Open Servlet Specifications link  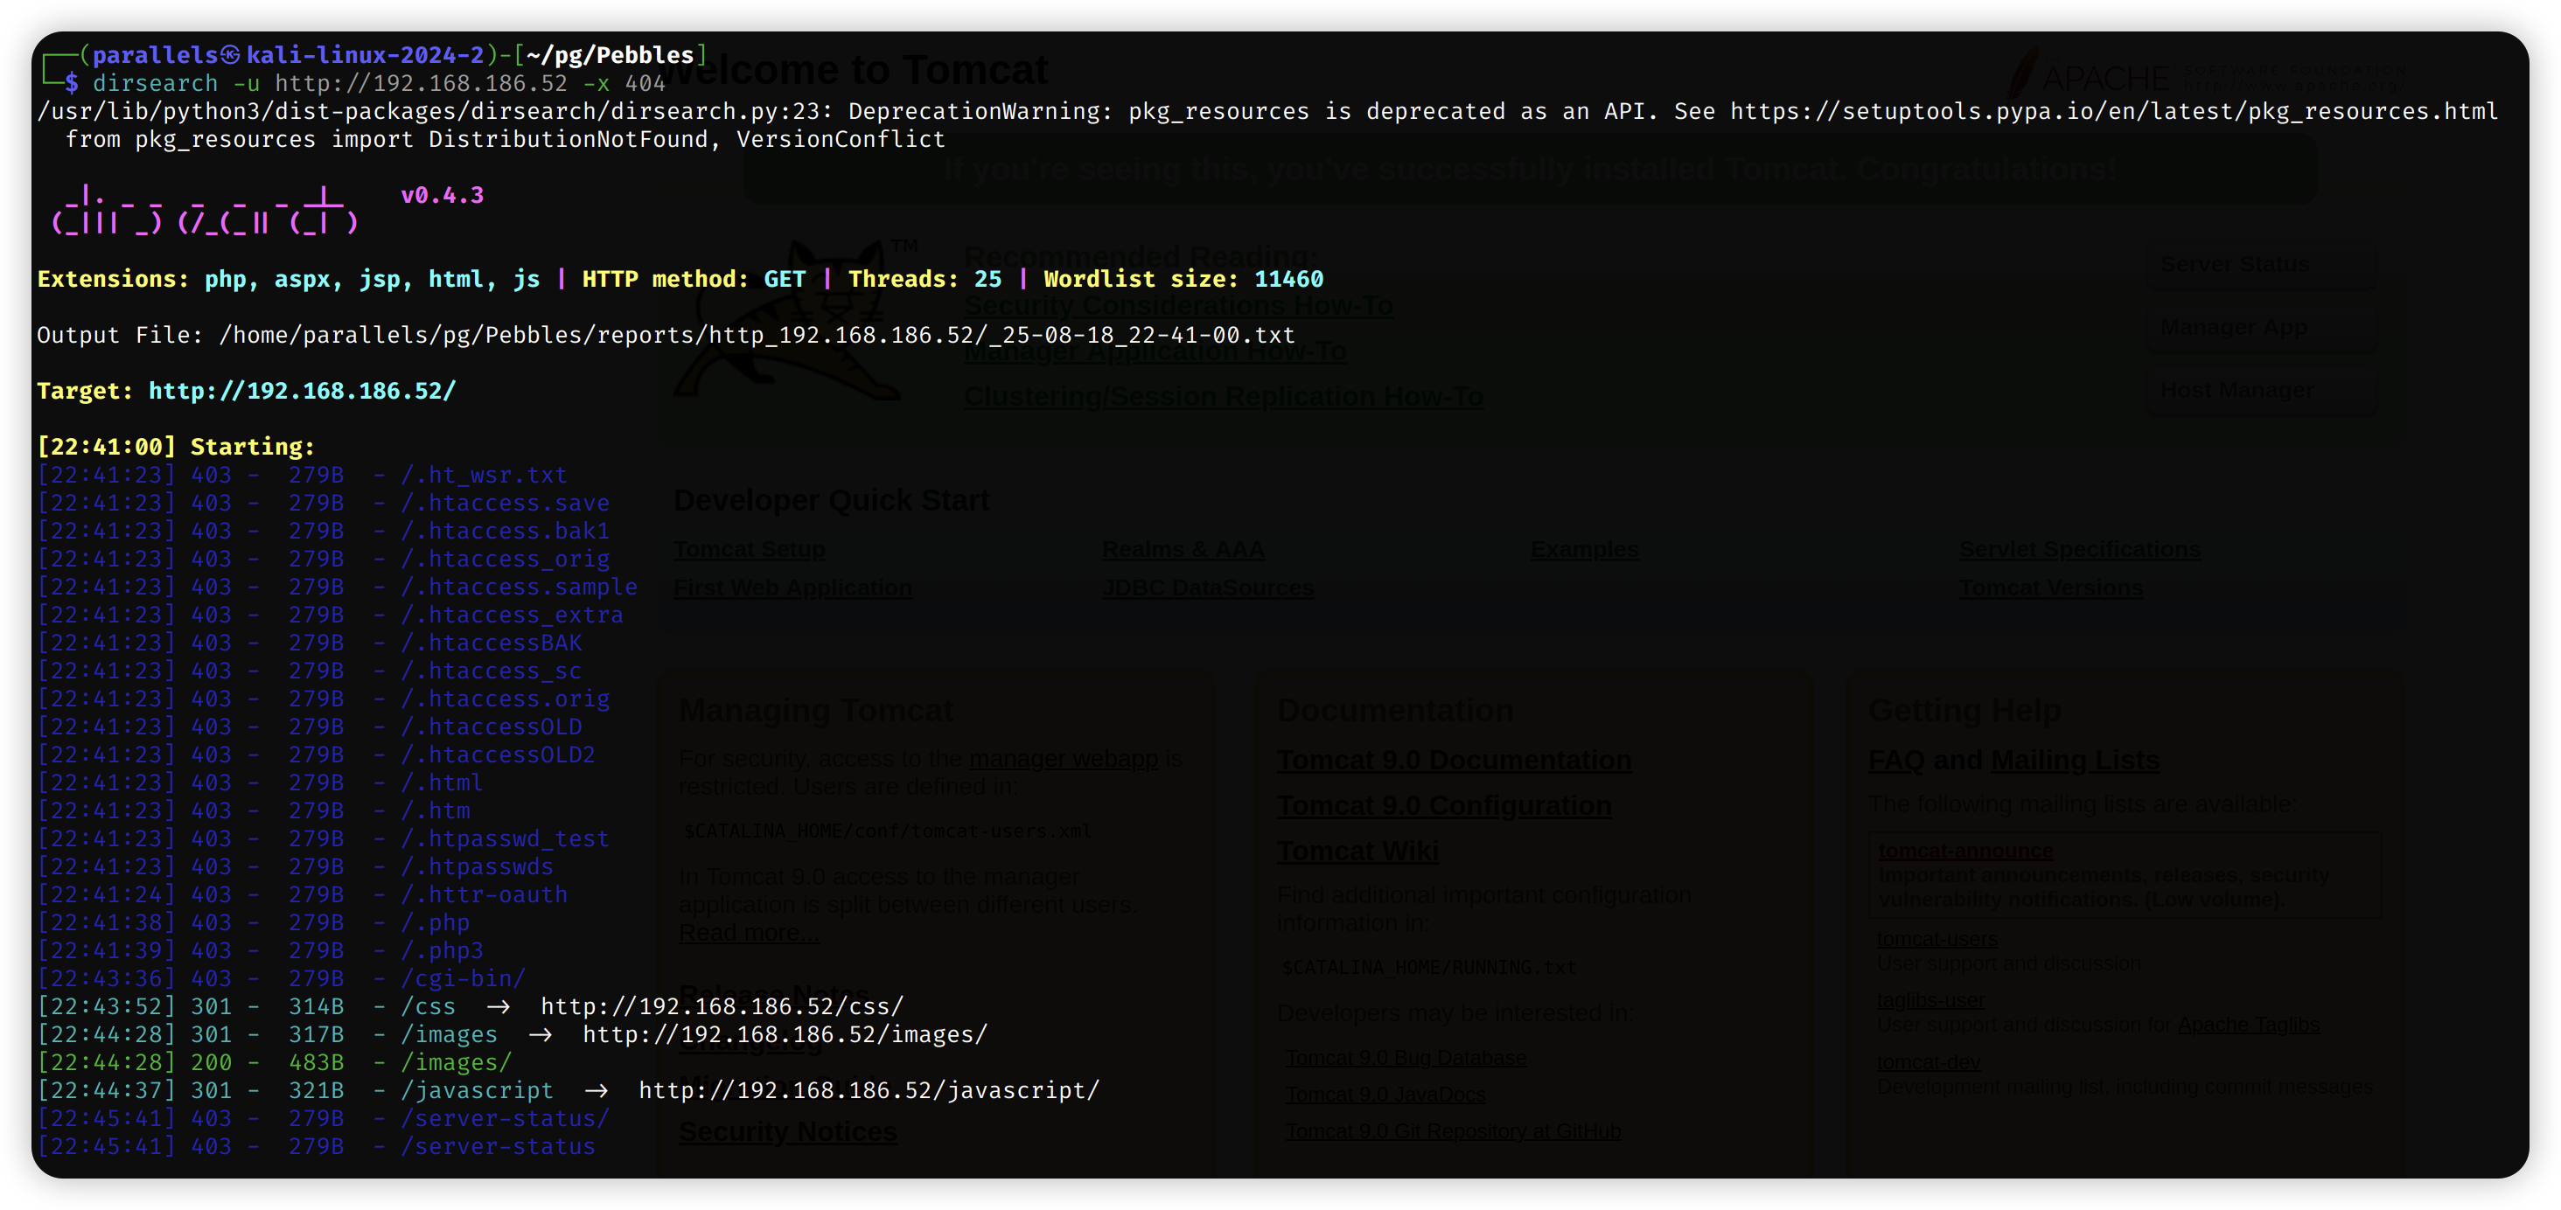pos(2080,549)
